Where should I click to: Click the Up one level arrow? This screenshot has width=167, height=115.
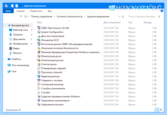click(21, 17)
